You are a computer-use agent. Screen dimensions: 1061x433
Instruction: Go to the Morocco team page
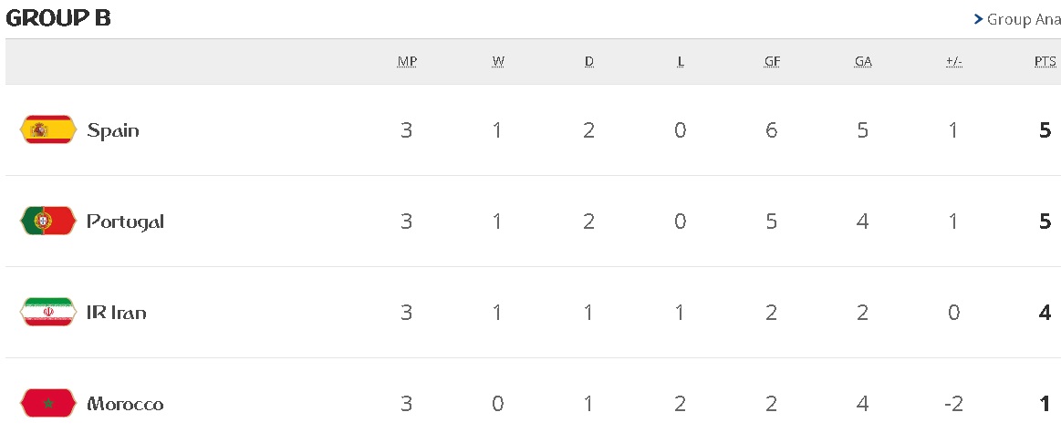(125, 404)
